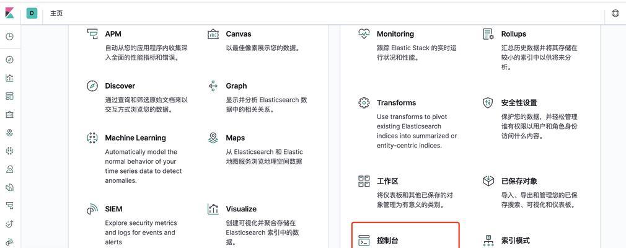Open the Visualize title link
626x248 pixels.
point(241,209)
